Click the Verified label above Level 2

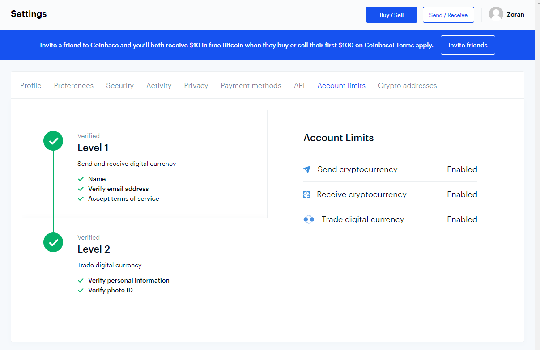point(89,237)
